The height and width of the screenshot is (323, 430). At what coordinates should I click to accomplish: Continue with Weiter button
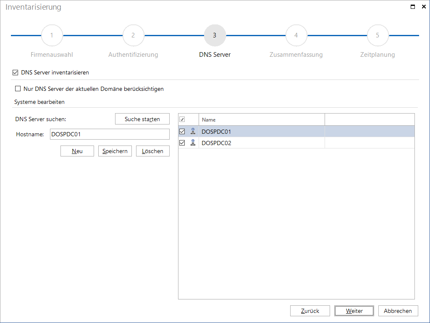pos(354,311)
